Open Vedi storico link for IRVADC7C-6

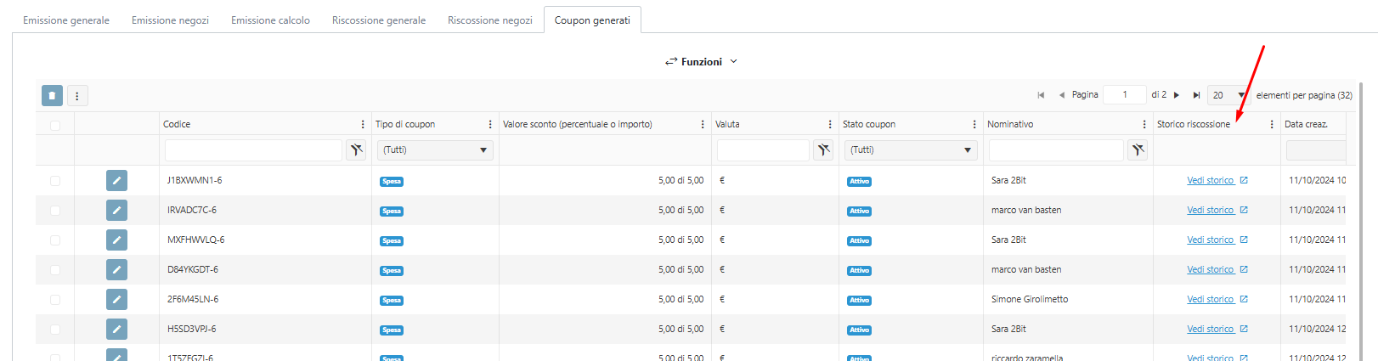1211,210
